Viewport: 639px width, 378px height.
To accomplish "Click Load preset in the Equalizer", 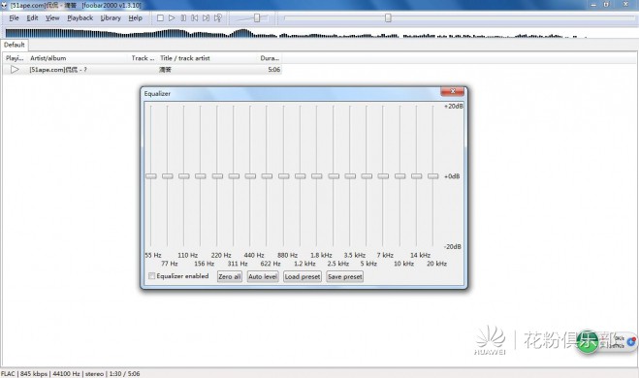I will point(303,276).
